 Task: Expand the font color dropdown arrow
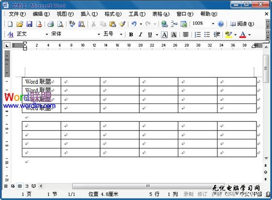point(250,35)
